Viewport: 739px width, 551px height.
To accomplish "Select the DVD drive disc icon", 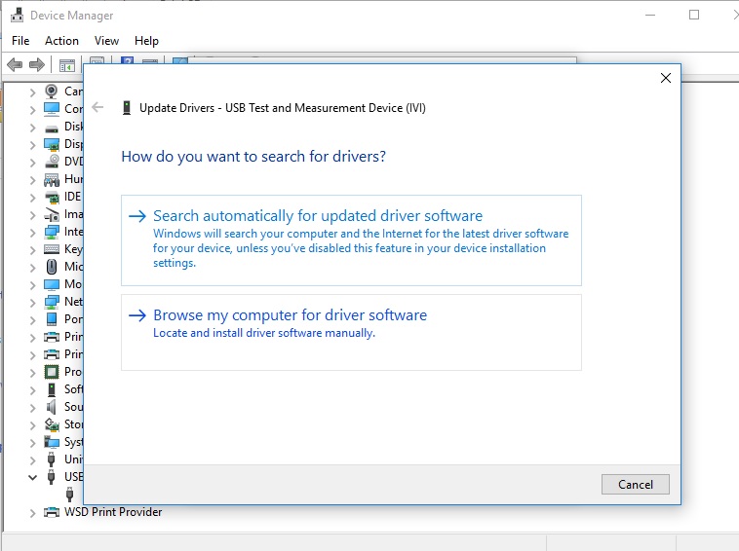I will [52, 162].
